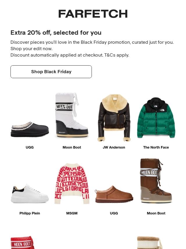The height and width of the screenshot is (249, 186).
Task: Select the green North Face puffer image
Action: [156, 118]
